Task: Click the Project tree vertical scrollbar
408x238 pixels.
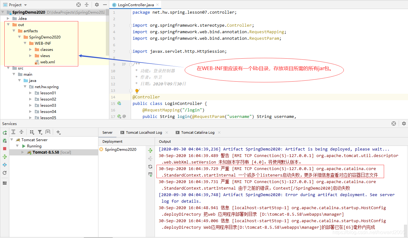Action: (107, 33)
